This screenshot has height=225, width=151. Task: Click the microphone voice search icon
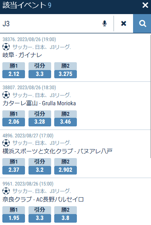pyautogui.click(x=105, y=23)
